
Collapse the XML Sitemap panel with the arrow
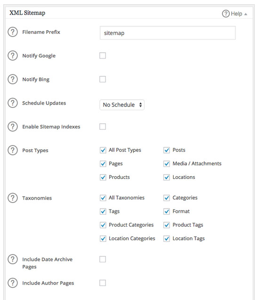246,14
